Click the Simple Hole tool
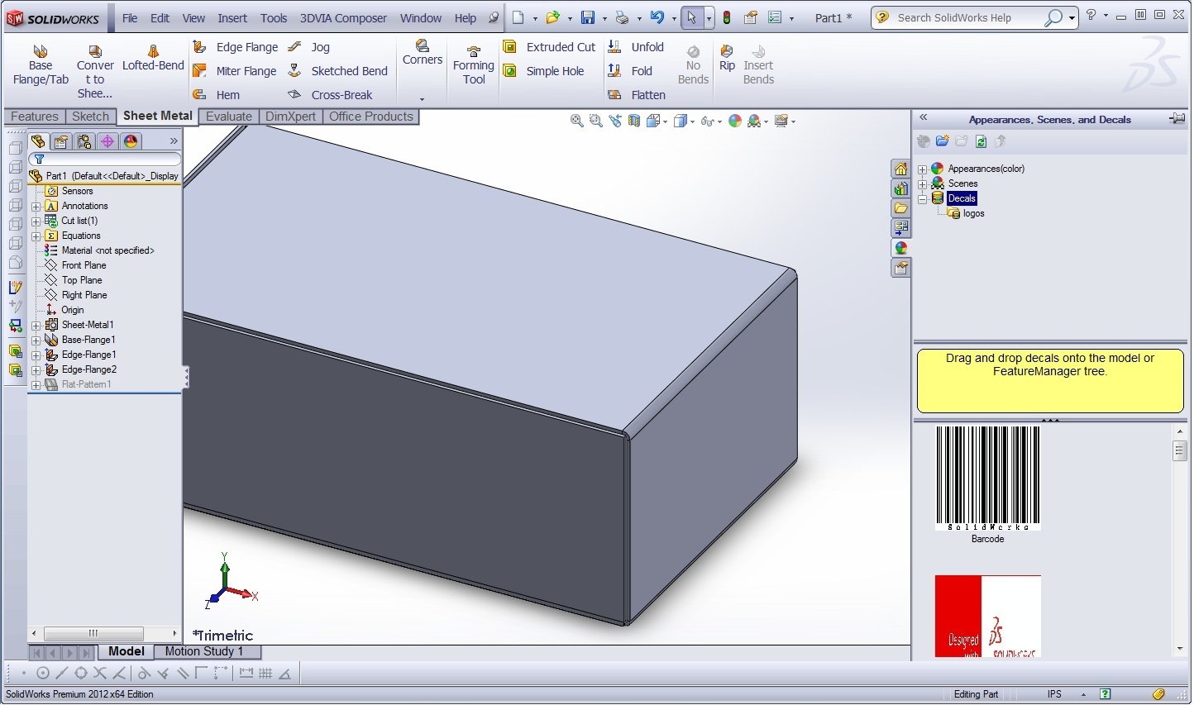Screen dimensions: 1194x705 [x=543, y=71]
